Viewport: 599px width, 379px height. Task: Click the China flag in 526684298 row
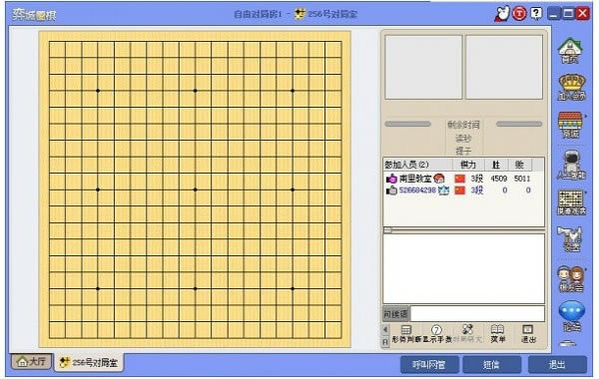460,190
